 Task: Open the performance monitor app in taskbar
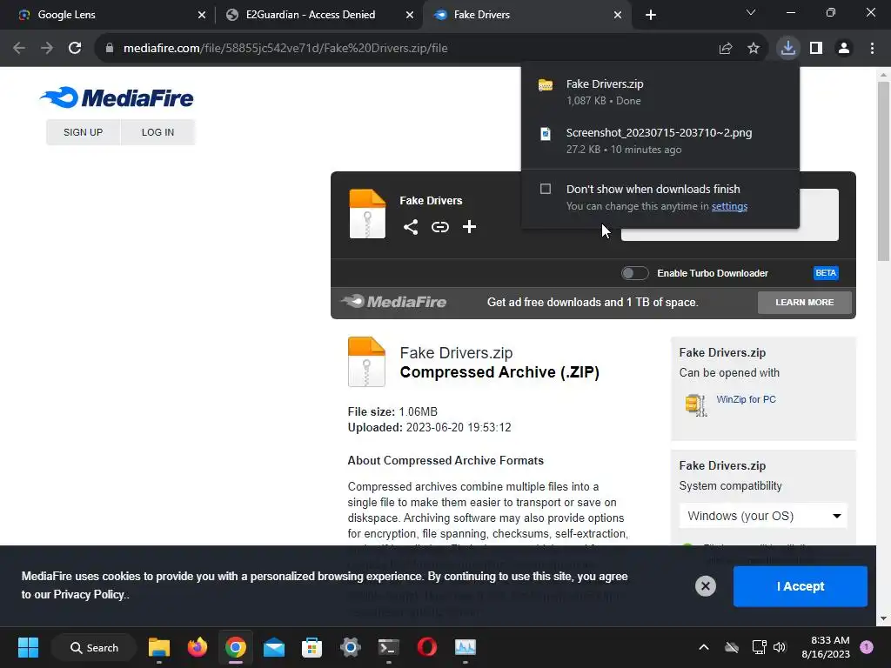click(465, 647)
